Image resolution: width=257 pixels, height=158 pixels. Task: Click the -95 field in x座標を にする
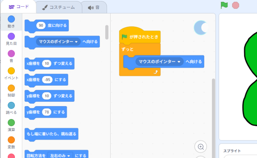point(47,80)
